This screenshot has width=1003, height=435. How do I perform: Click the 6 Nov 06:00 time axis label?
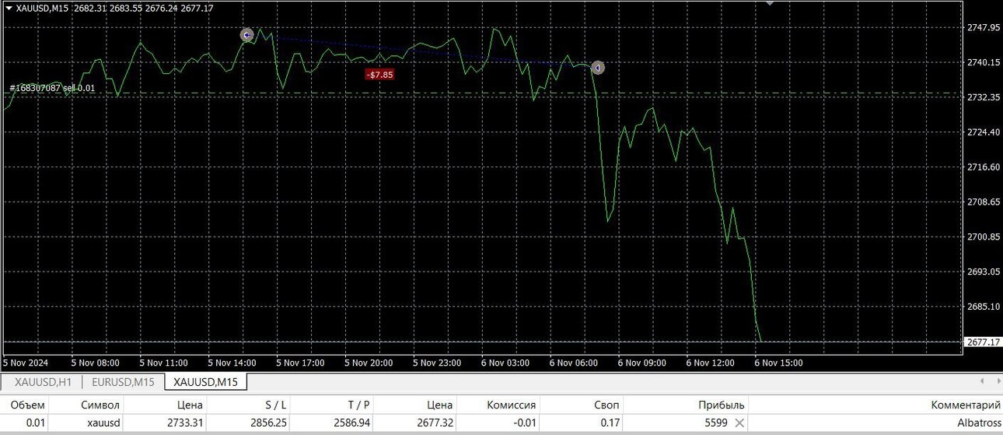pos(574,363)
